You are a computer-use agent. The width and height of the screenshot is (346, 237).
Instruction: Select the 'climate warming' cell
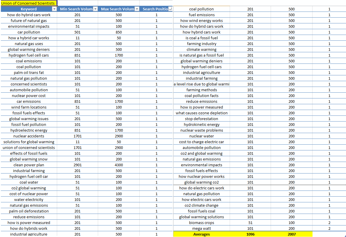[201, 49]
